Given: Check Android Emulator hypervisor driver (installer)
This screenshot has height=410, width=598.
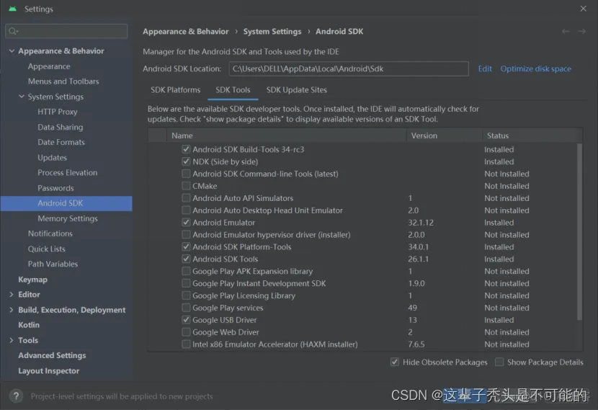Looking at the screenshot, I should point(186,235).
